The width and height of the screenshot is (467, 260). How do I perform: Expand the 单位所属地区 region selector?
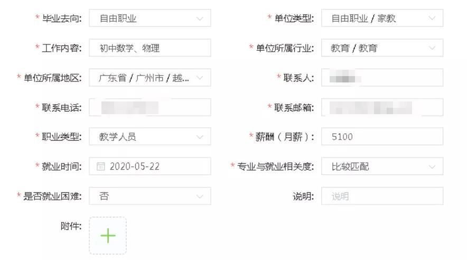point(150,78)
